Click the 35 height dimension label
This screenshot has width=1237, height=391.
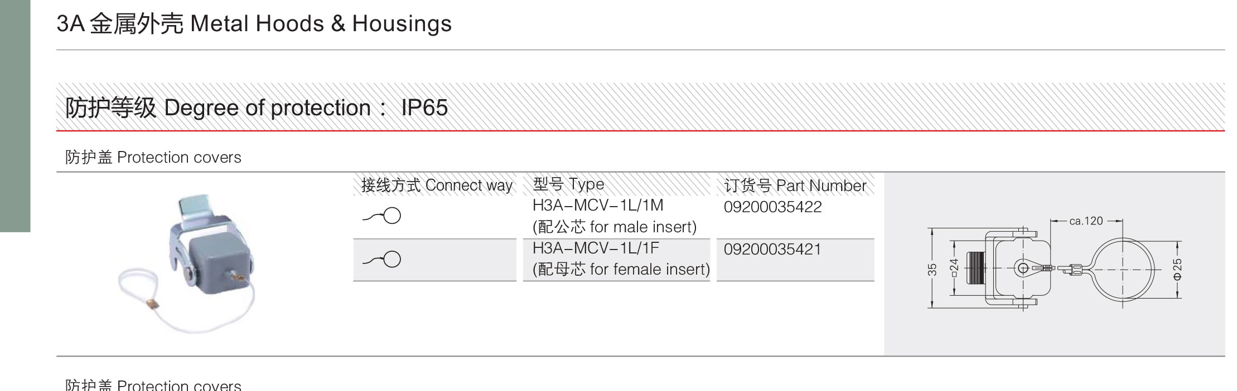[932, 270]
